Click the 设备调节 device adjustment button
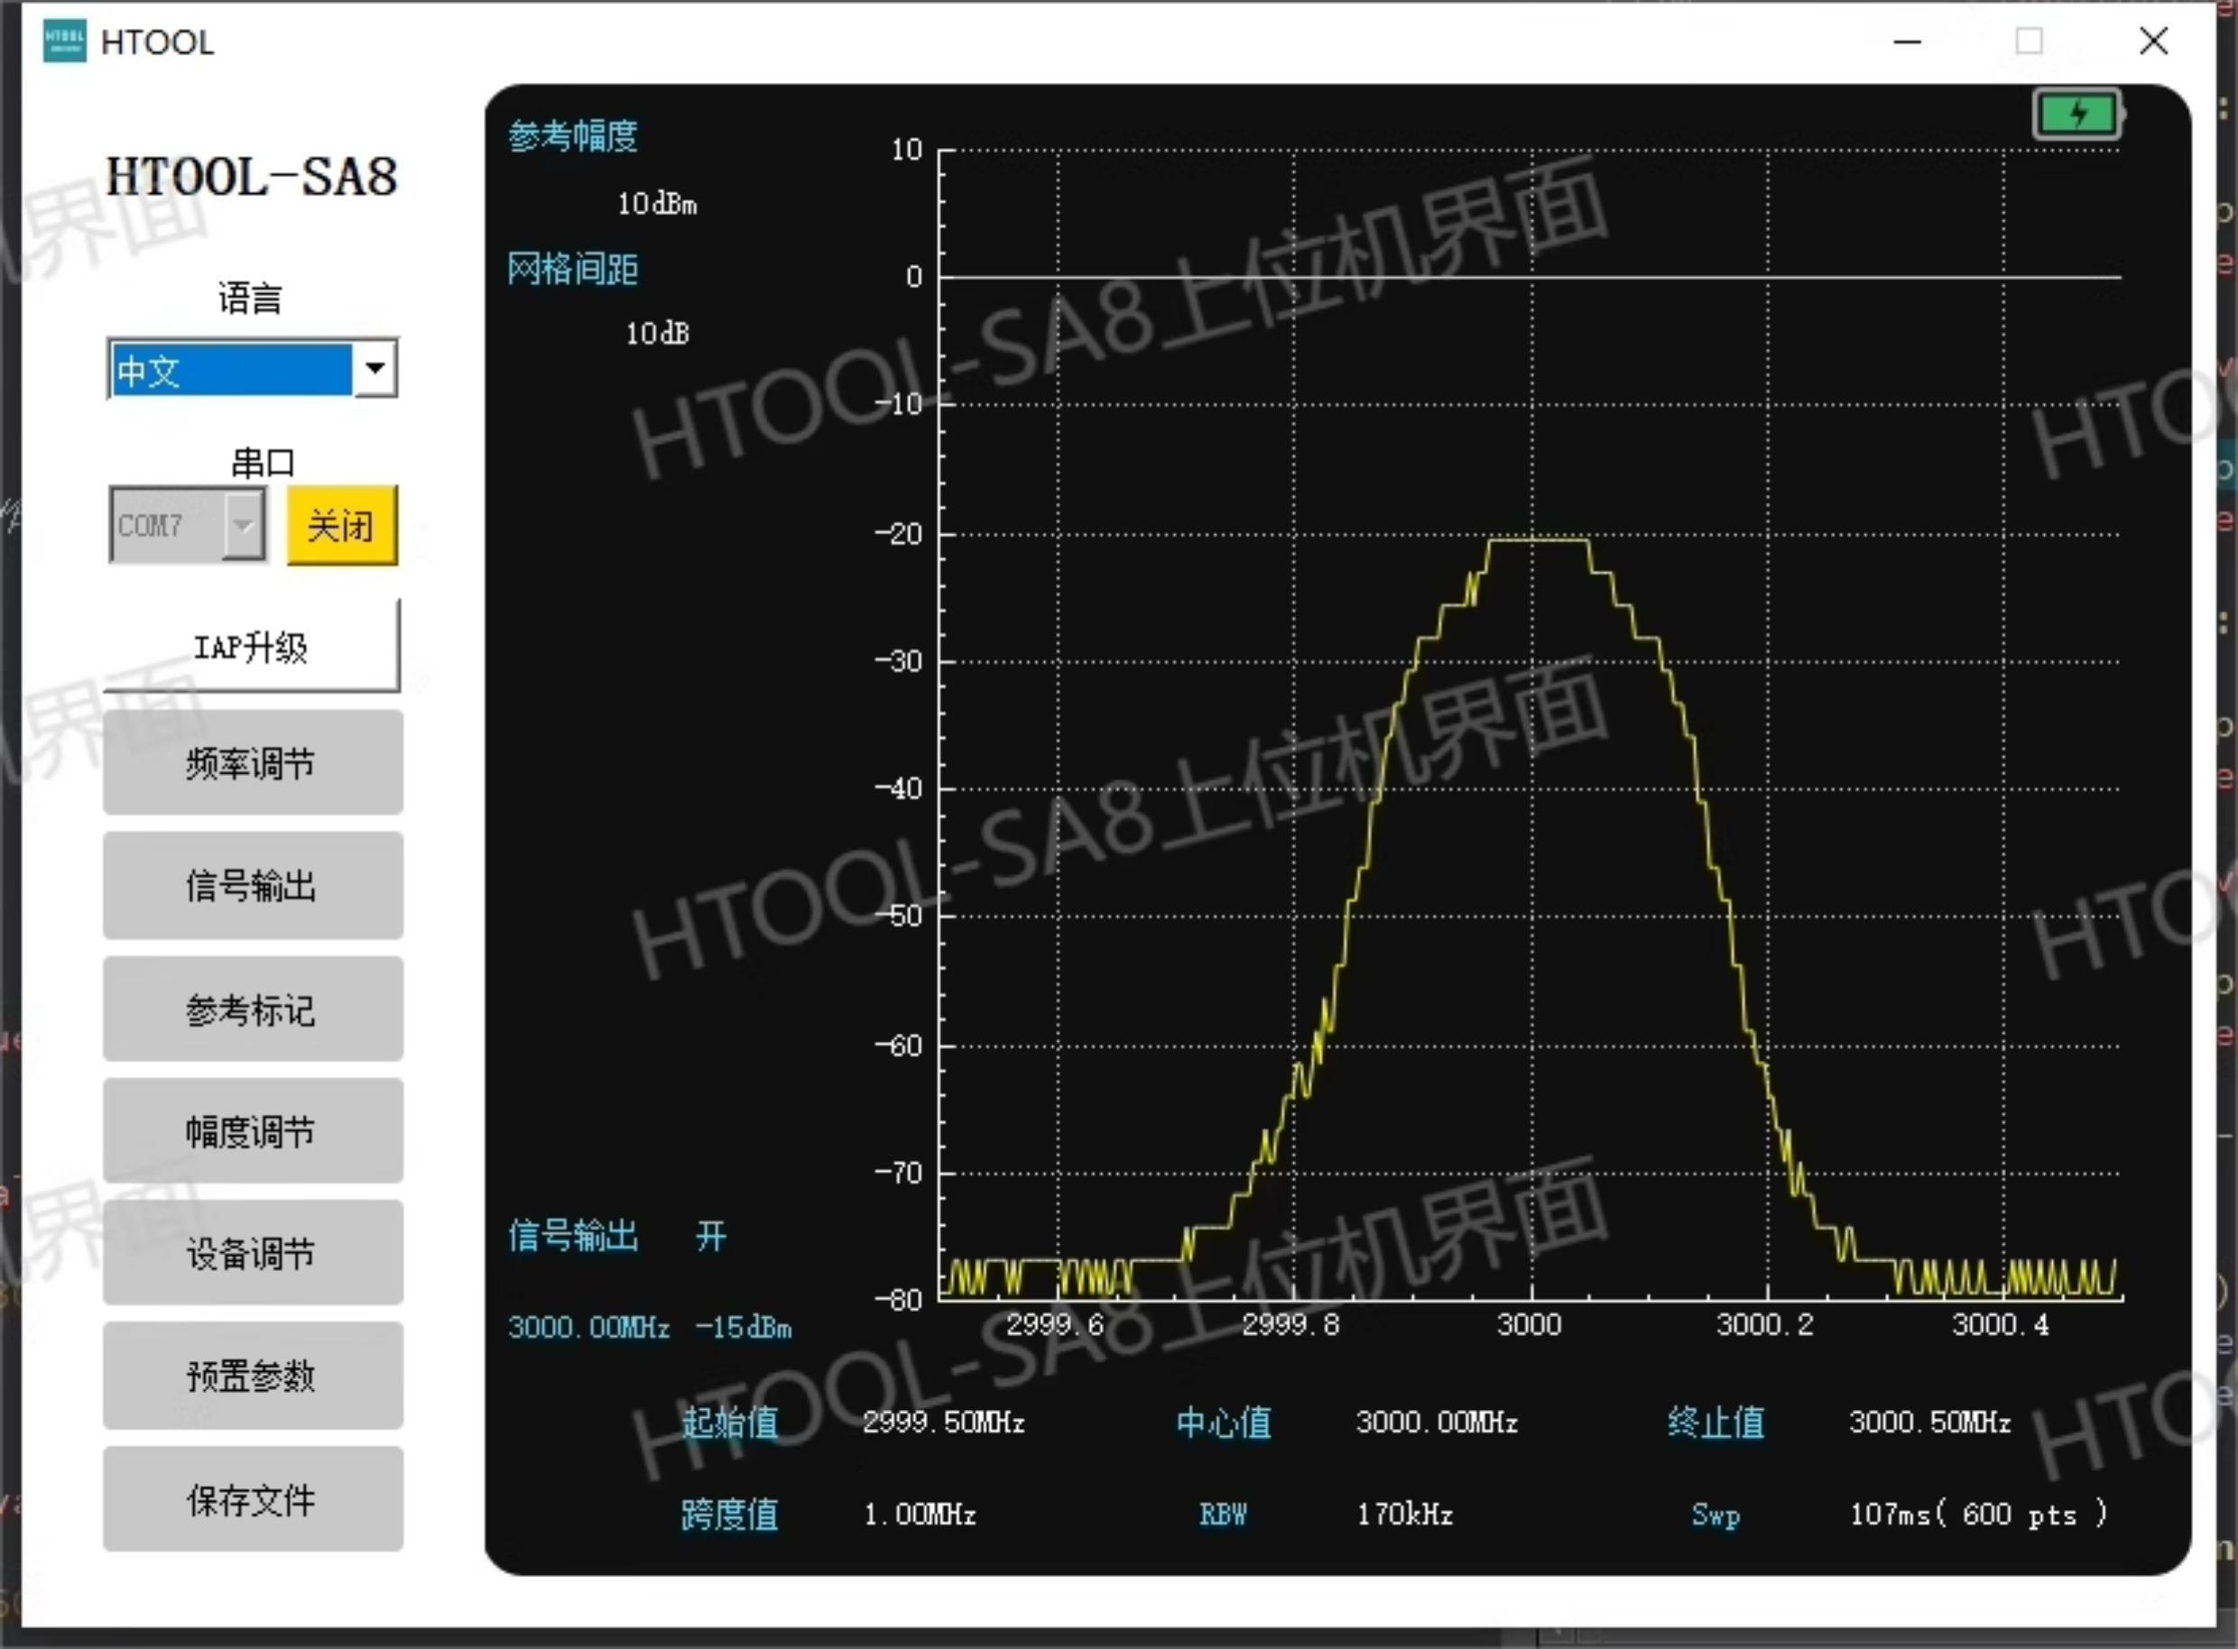 (x=253, y=1253)
